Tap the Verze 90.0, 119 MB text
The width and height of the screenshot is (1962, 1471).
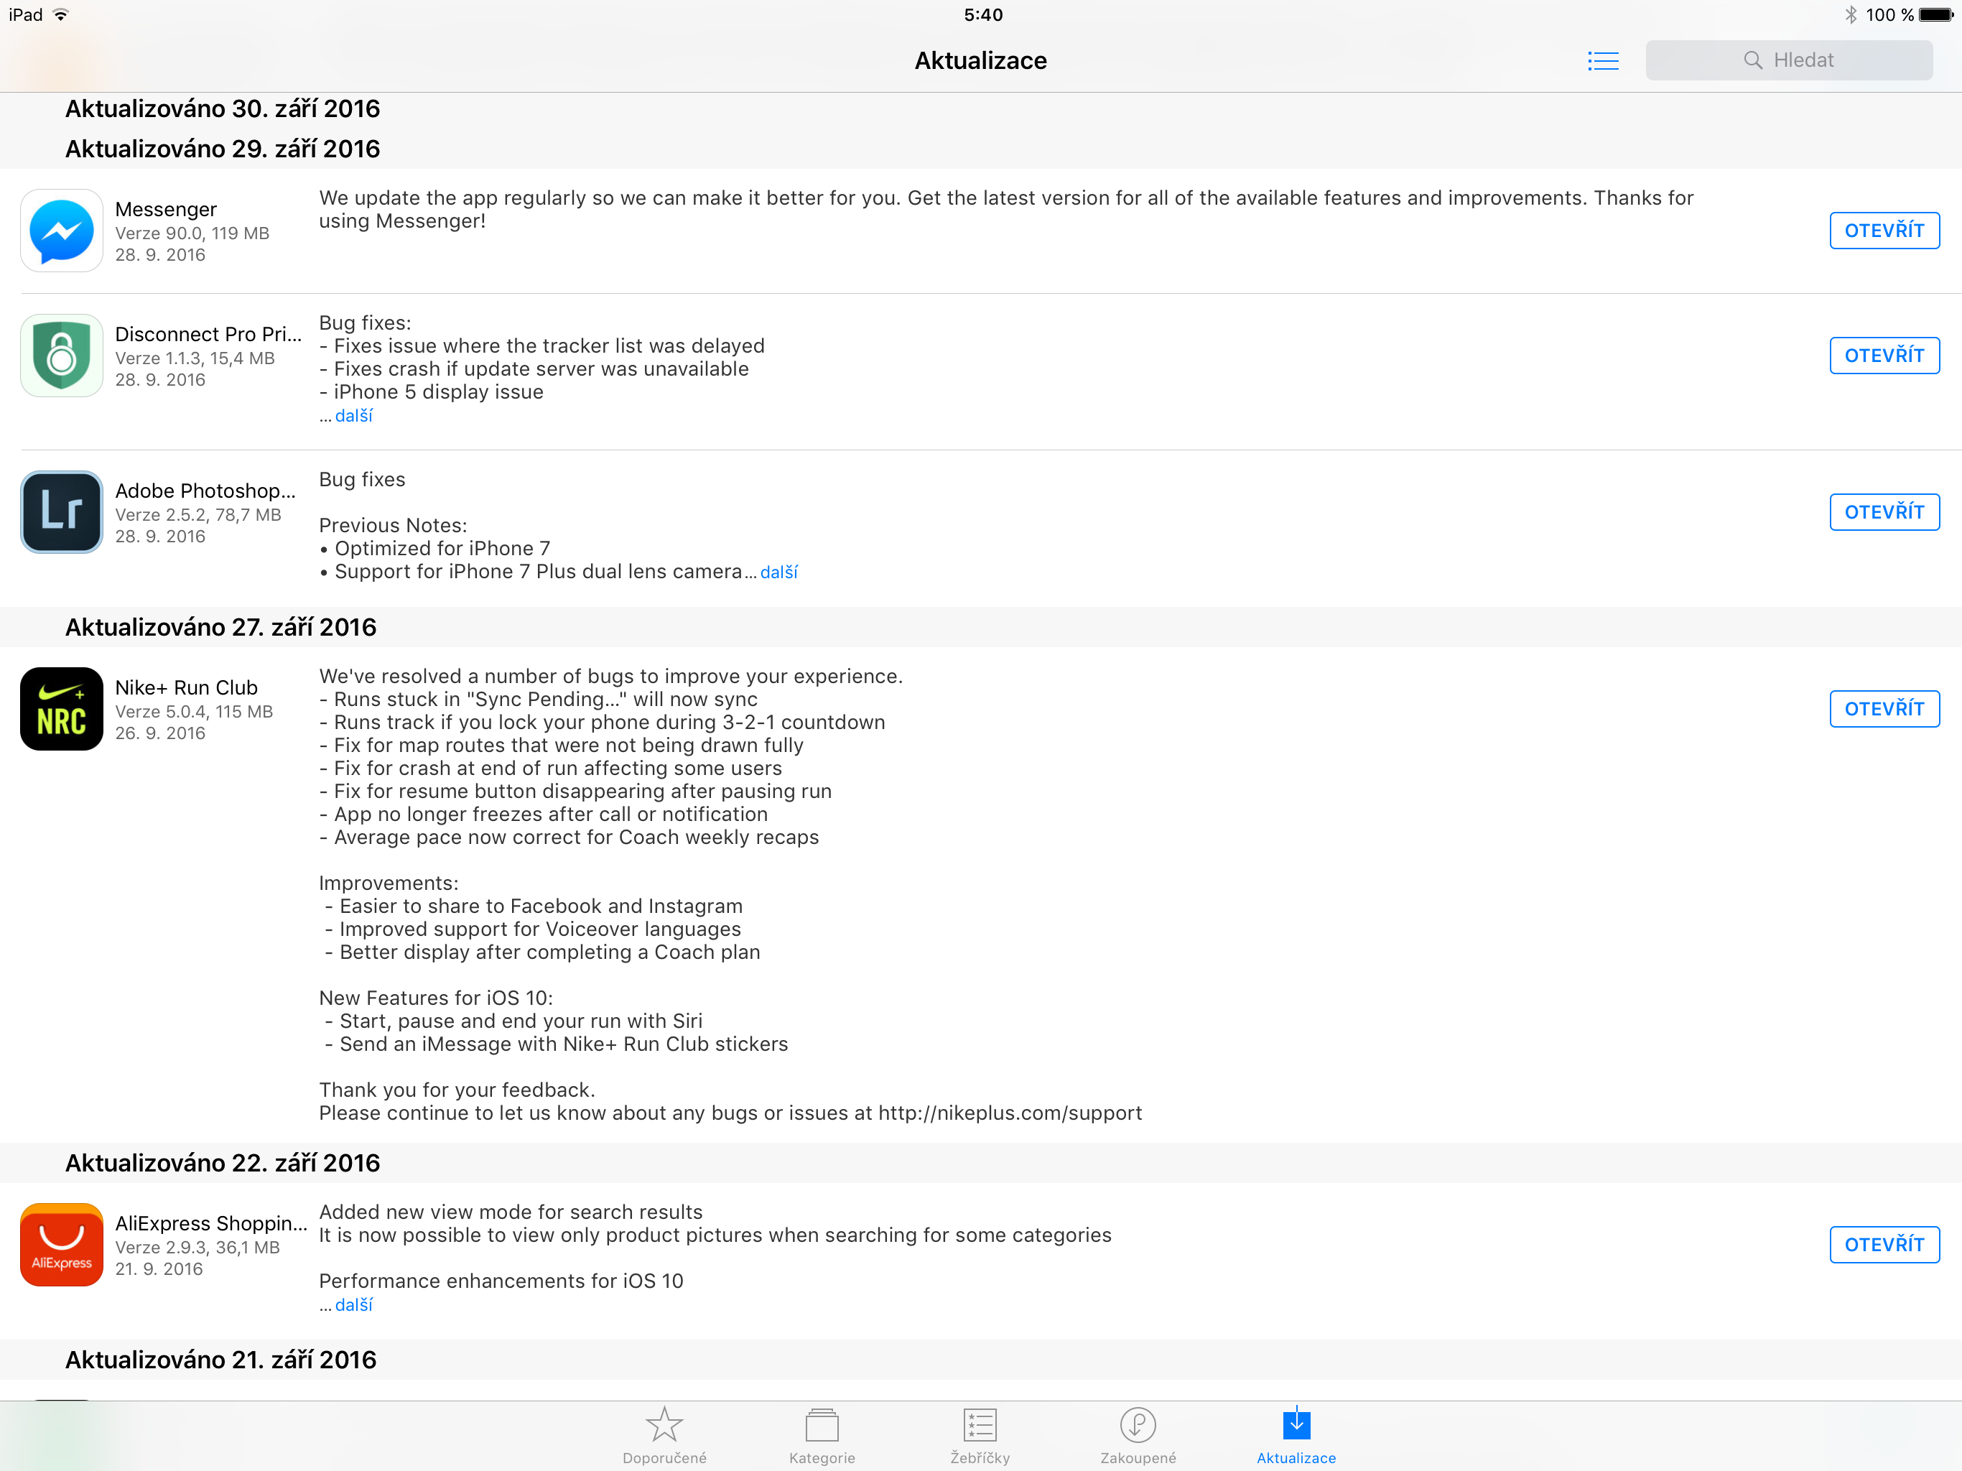(192, 233)
